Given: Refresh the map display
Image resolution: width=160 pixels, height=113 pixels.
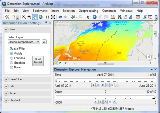Looking at the screenshot, I should pyautogui.click(x=66, y=63).
